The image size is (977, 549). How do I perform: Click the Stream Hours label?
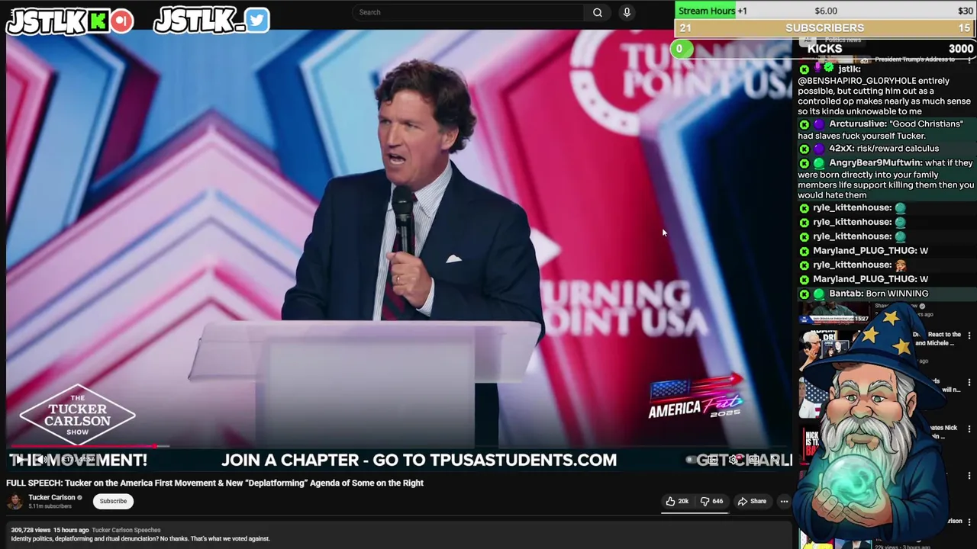click(x=706, y=11)
